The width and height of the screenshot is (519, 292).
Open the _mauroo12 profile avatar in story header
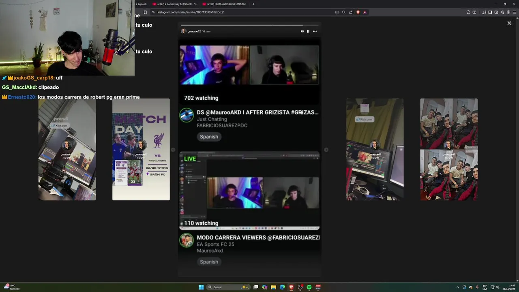tap(183, 31)
